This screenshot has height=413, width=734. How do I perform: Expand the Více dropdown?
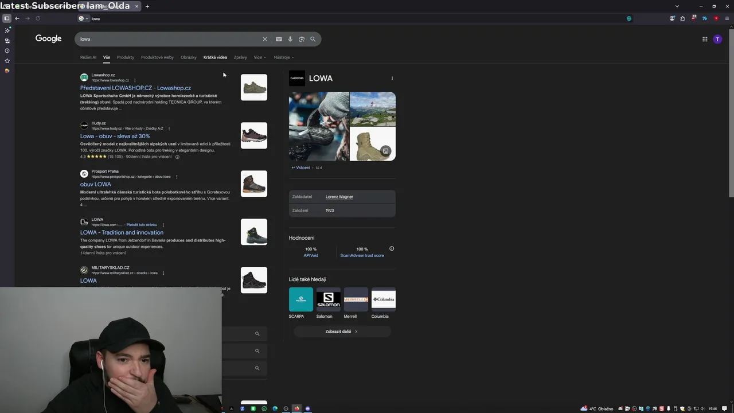(260, 57)
